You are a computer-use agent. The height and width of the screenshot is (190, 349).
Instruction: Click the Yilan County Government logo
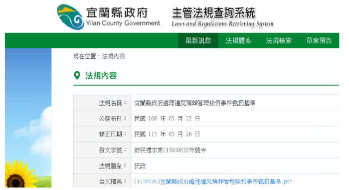coord(70,17)
